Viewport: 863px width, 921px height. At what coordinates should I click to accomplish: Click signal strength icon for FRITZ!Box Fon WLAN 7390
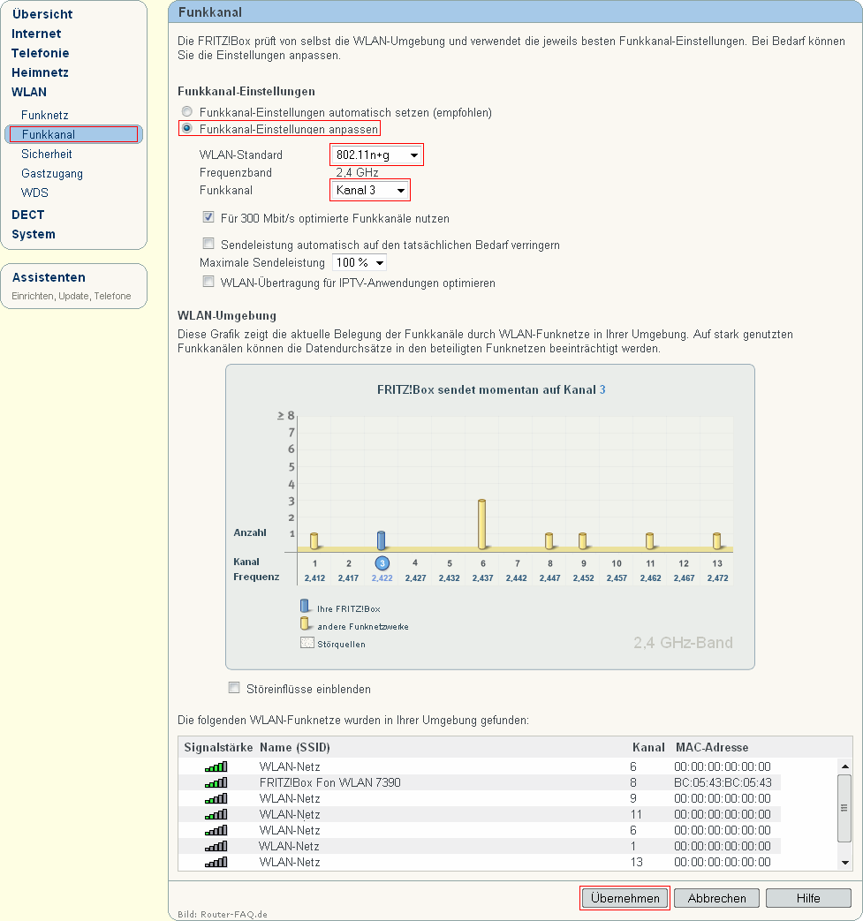tap(216, 782)
